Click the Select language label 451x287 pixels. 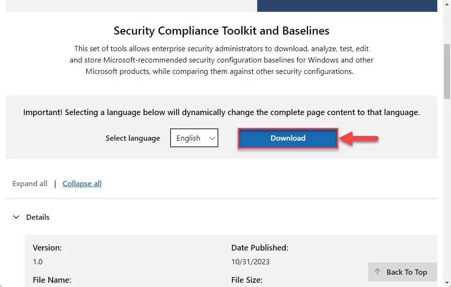(133, 138)
